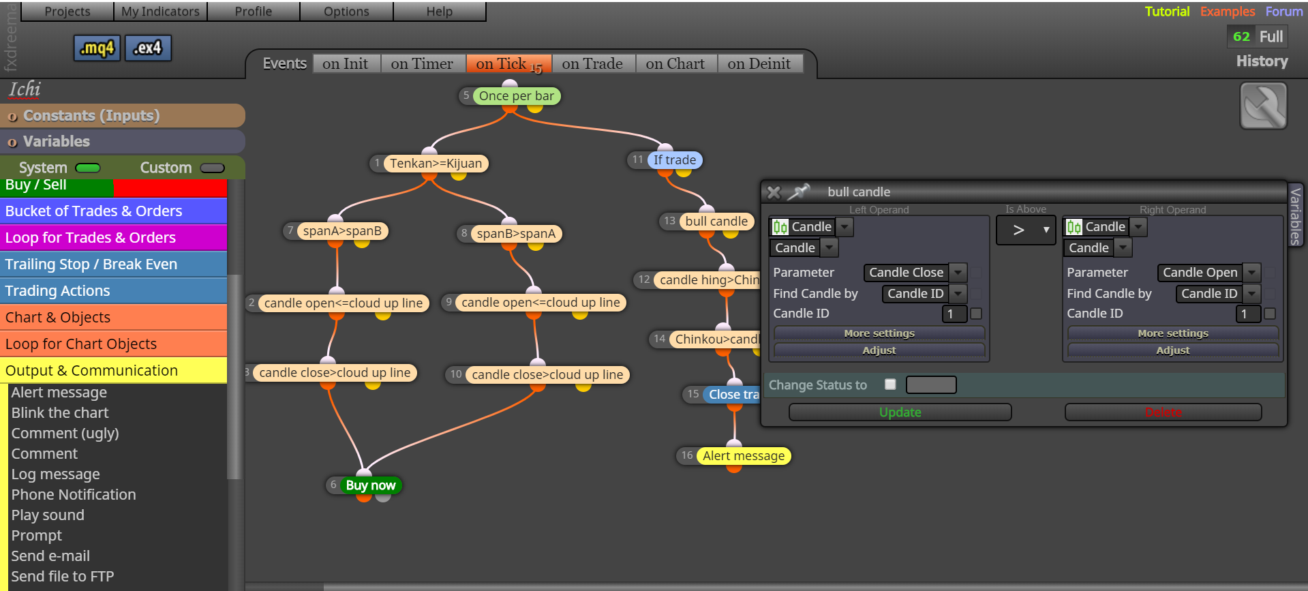Image resolution: width=1308 pixels, height=591 pixels.
Task: Open the Candle Close parameter dropdown
Action: (x=915, y=273)
